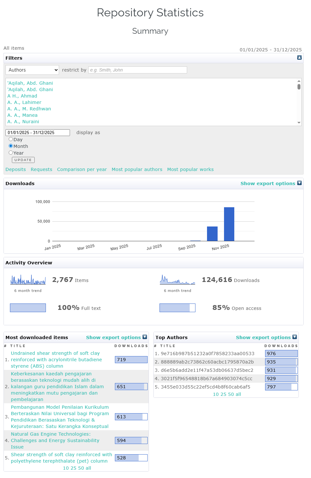Collapse the Filters panel arrow icon

coord(299,58)
